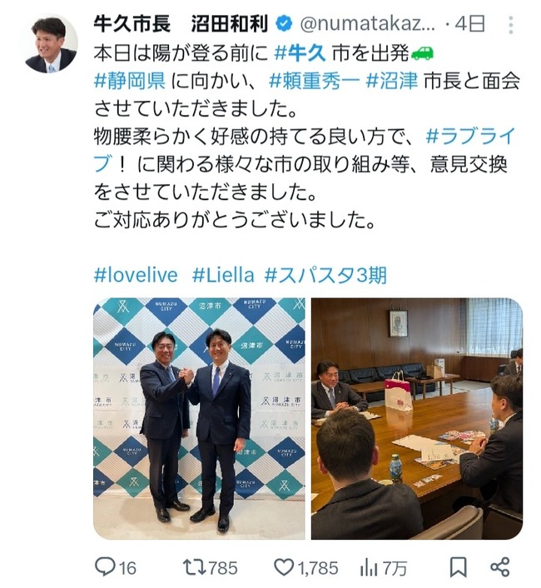Open the #スパスタ3期 hashtag
The width and height of the screenshot is (541, 588).
click(x=325, y=275)
